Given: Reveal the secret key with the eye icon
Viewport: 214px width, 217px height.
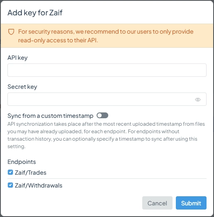Looking at the screenshot, I should click(x=198, y=100).
